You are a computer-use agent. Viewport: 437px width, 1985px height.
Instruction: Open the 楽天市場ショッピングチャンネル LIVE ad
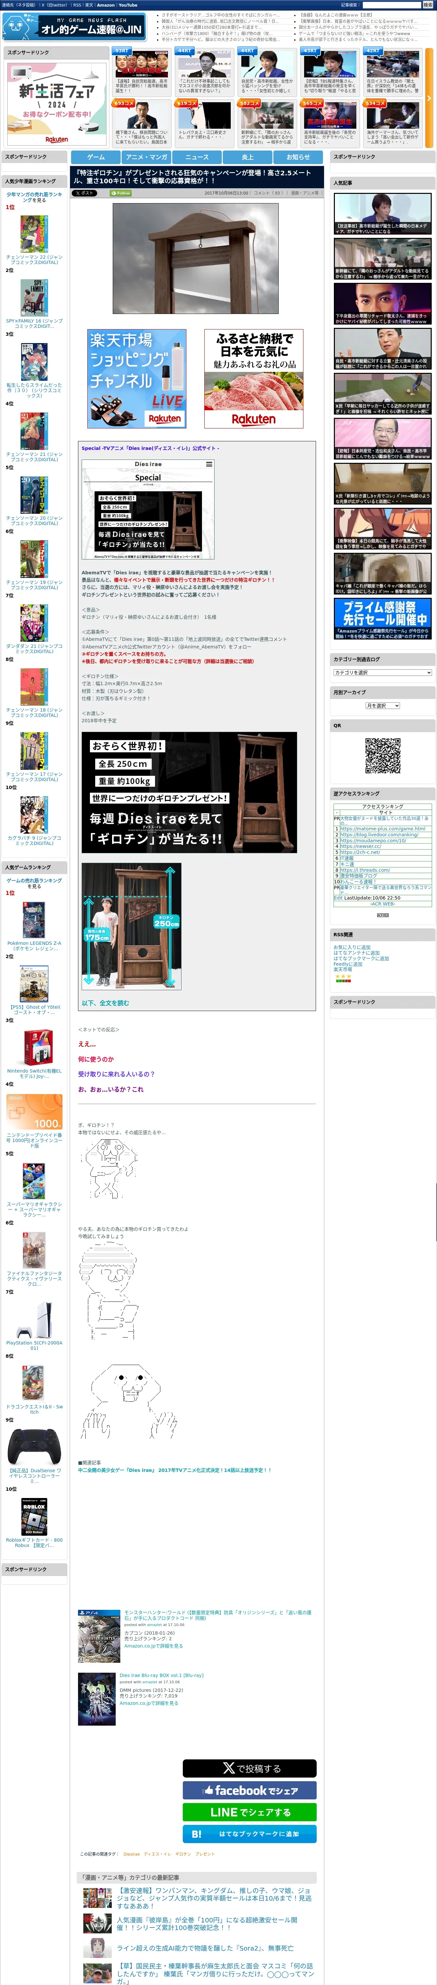point(137,379)
